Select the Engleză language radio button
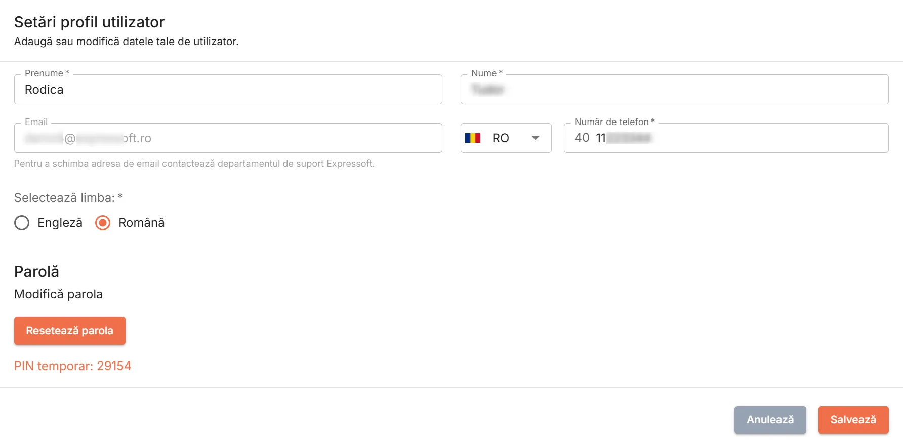 coord(22,223)
